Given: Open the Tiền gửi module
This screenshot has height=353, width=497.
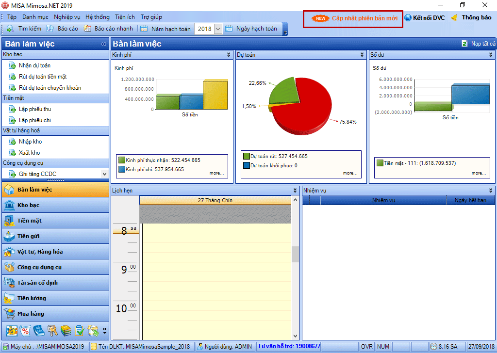Looking at the screenshot, I should pyautogui.click(x=55, y=236).
